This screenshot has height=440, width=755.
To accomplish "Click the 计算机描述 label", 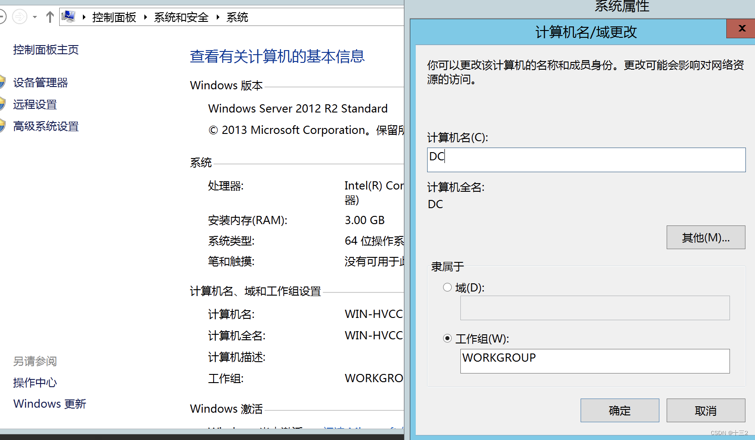I will coord(236,357).
